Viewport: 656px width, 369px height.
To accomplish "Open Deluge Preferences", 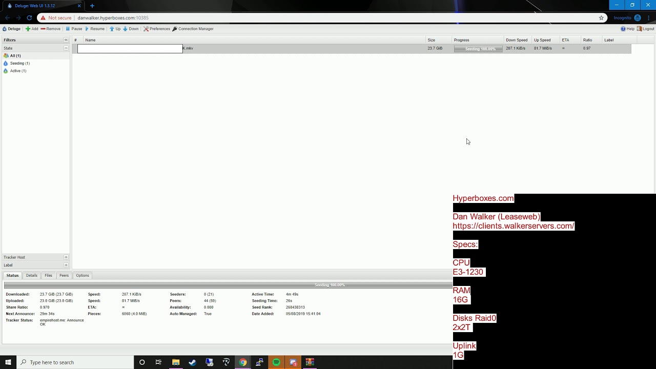I will point(157,29).
